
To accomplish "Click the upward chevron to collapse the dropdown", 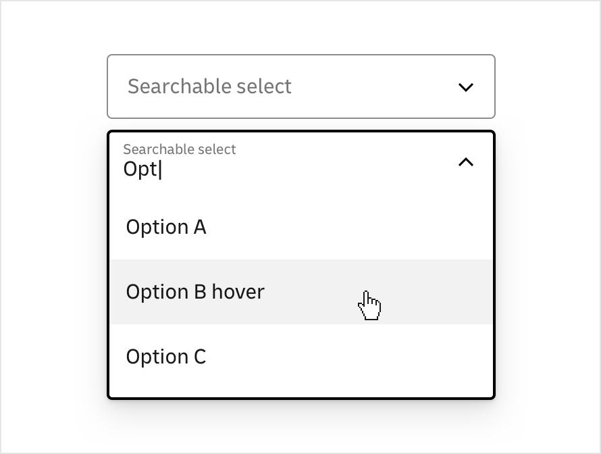I will point(465,162).
